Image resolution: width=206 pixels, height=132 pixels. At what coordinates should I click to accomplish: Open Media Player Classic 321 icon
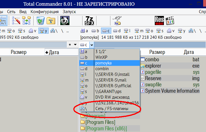click(170, 21)
